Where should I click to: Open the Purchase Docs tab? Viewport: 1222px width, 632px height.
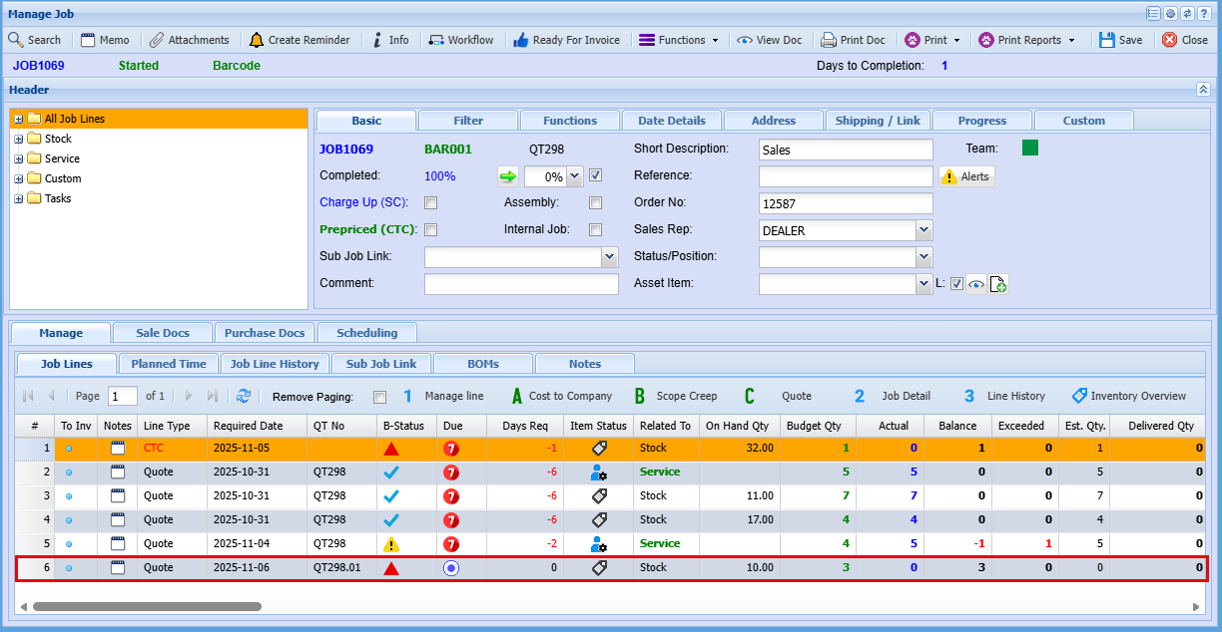point(265,333)
